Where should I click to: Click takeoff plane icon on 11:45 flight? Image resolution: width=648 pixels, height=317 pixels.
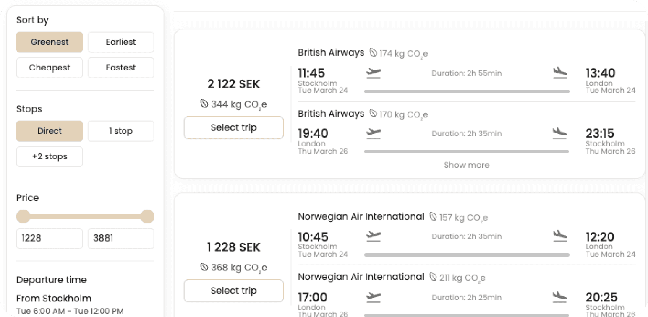(373, 73)
